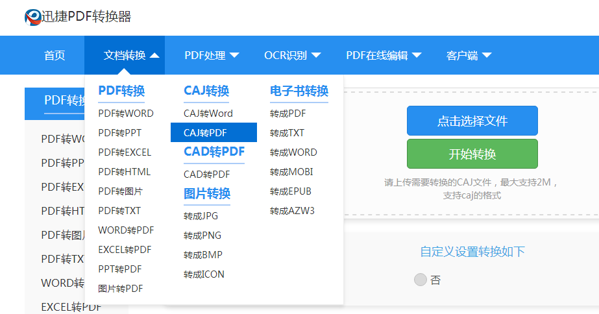Choose PPT转PDF menu entry
Screen dimensions: 599x314
point(120,269)
